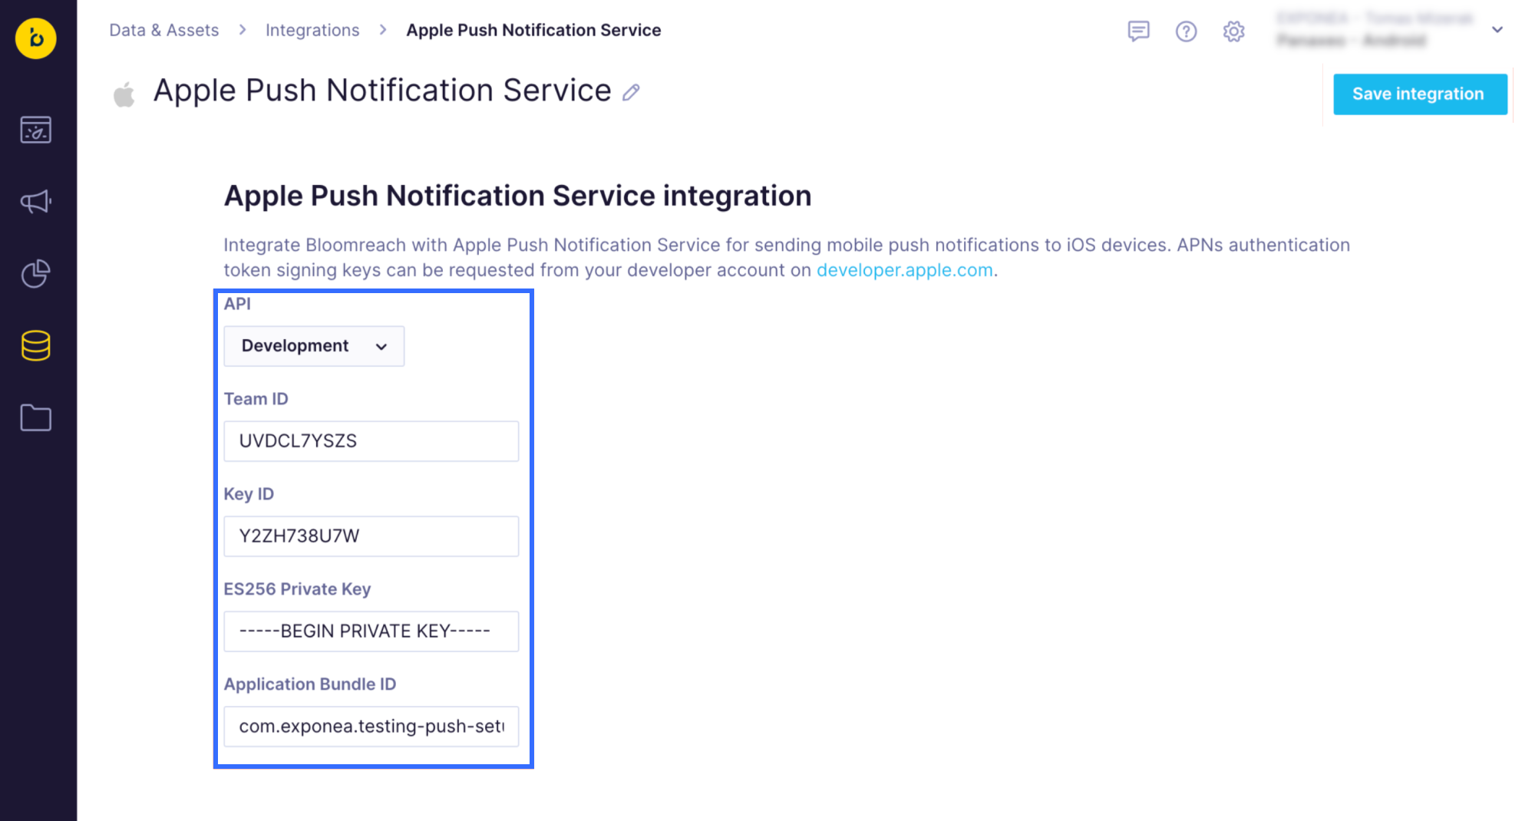Open the Dashboards sidebar icon
Screen dimensions: 1535x821
[x=36, y=130]
